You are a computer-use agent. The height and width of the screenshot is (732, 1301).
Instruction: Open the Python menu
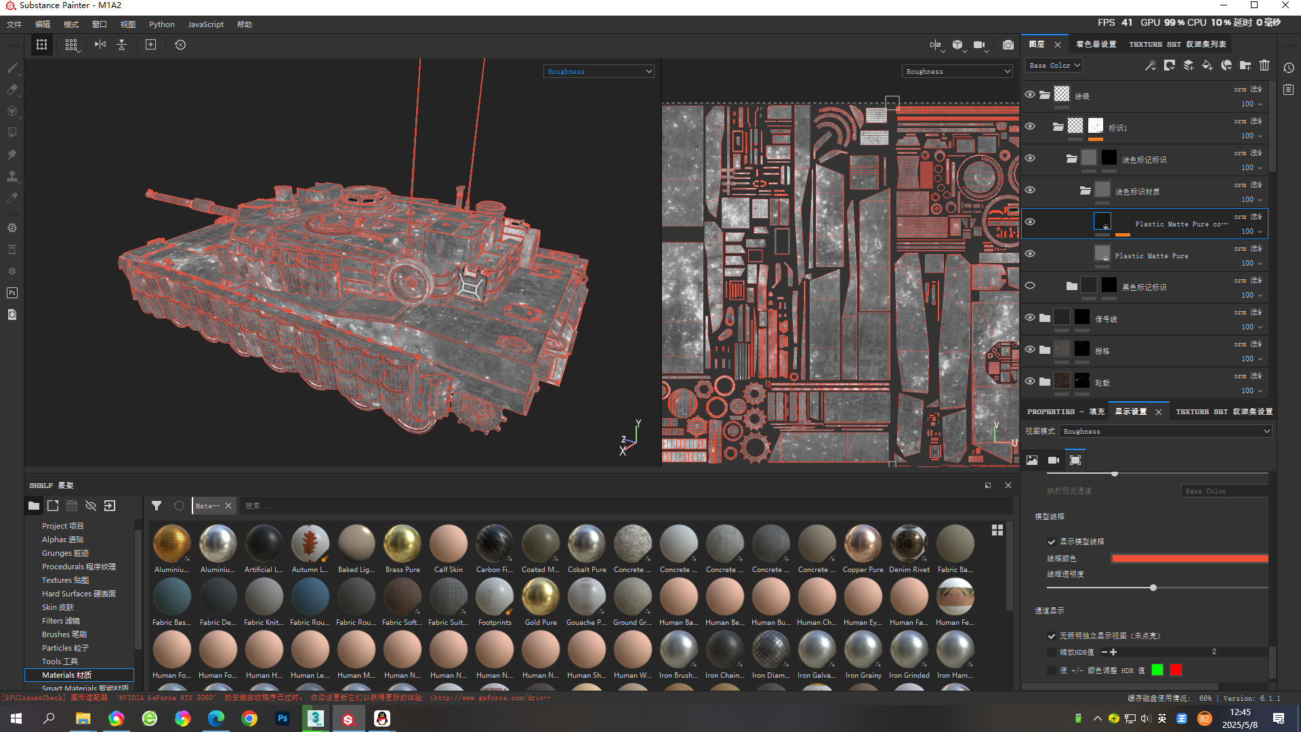pos(161,24)
